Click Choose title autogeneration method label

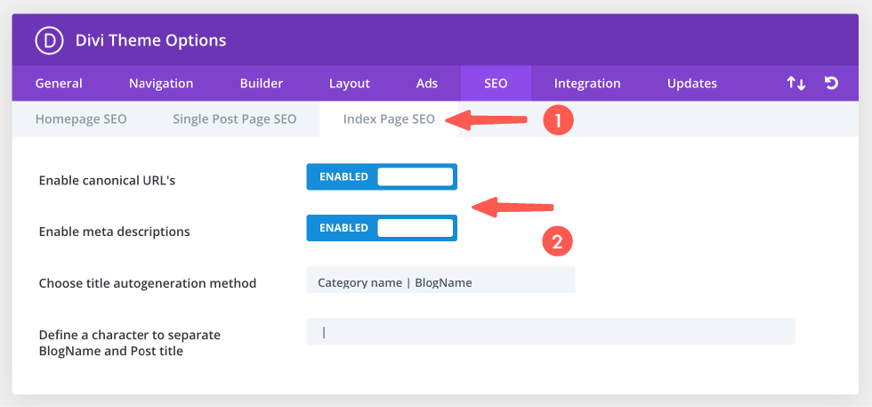pyautogui.click(x=148, y=283)
